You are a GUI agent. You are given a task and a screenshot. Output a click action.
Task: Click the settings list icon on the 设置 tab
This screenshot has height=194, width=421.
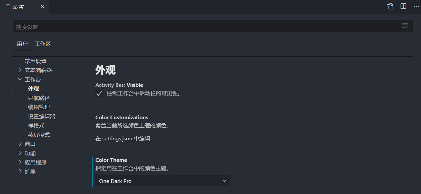7,6
